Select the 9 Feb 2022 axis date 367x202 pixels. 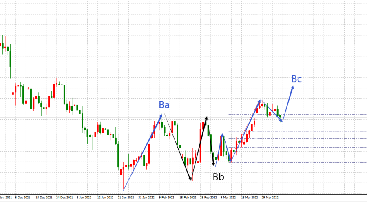(x=166, y=198)
